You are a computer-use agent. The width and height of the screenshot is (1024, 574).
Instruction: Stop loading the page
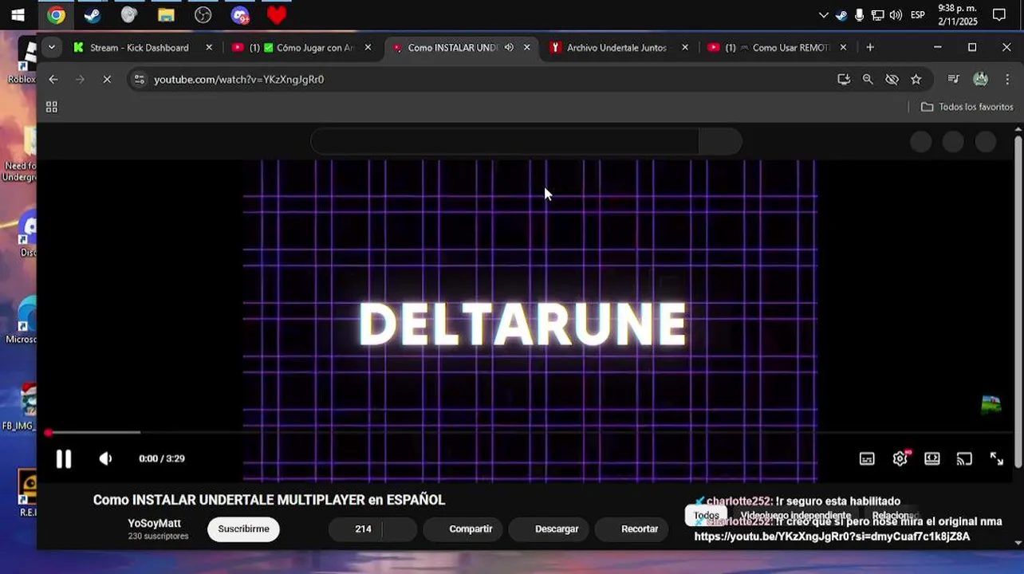click(107, 79)
